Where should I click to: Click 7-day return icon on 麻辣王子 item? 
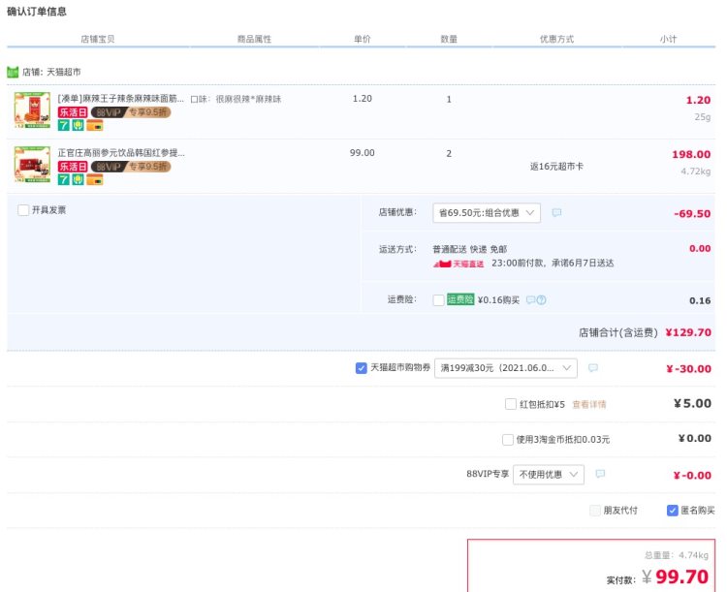pyautogui.click(x=64, y=125)
